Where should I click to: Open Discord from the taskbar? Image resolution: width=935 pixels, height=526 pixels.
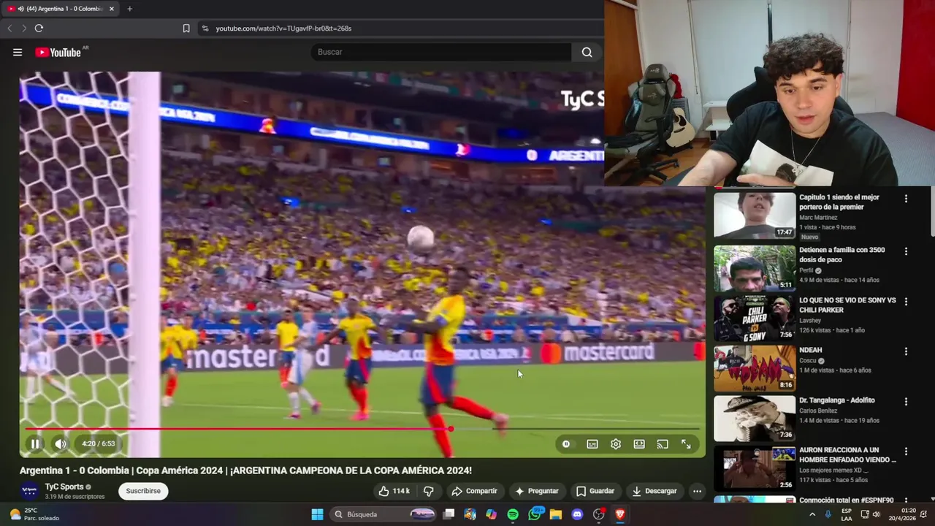(577, 514)
